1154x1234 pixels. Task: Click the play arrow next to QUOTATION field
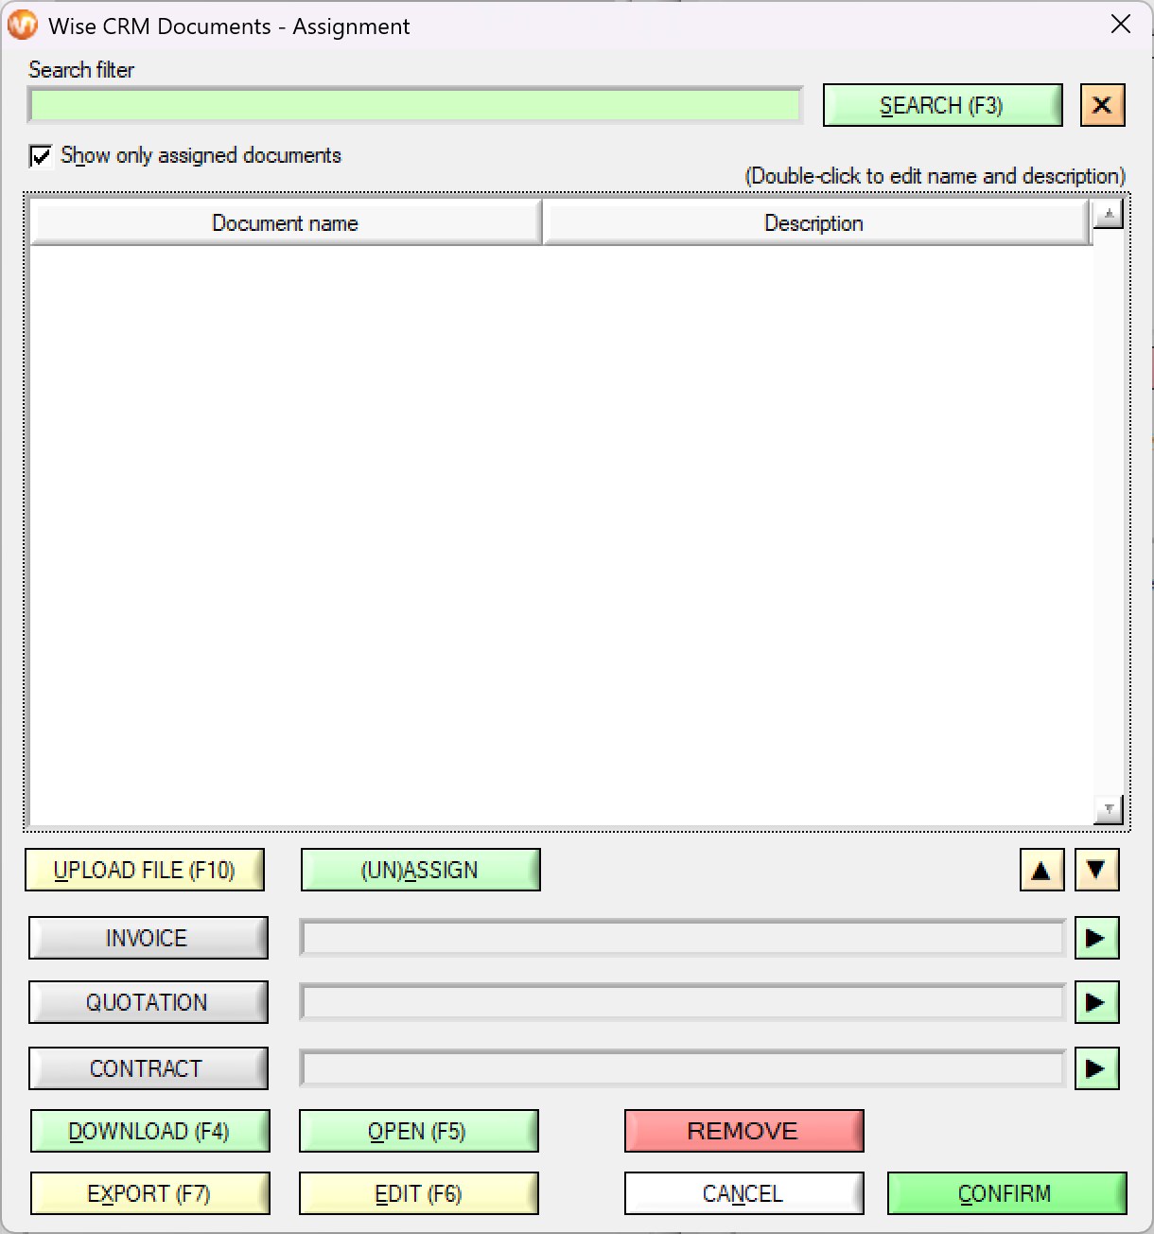click(1096, 1002)
